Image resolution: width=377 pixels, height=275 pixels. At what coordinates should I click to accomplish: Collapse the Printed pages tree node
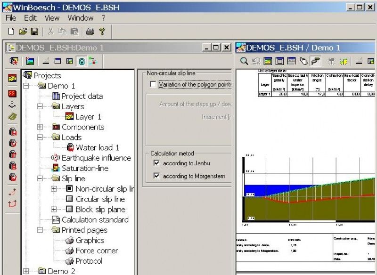pyautogui.click(x=40, y=230)
